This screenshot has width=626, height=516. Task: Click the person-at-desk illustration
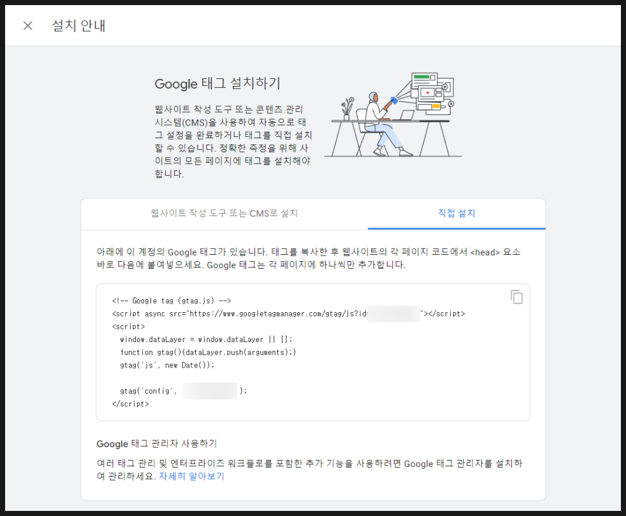(x=392, y=115)
